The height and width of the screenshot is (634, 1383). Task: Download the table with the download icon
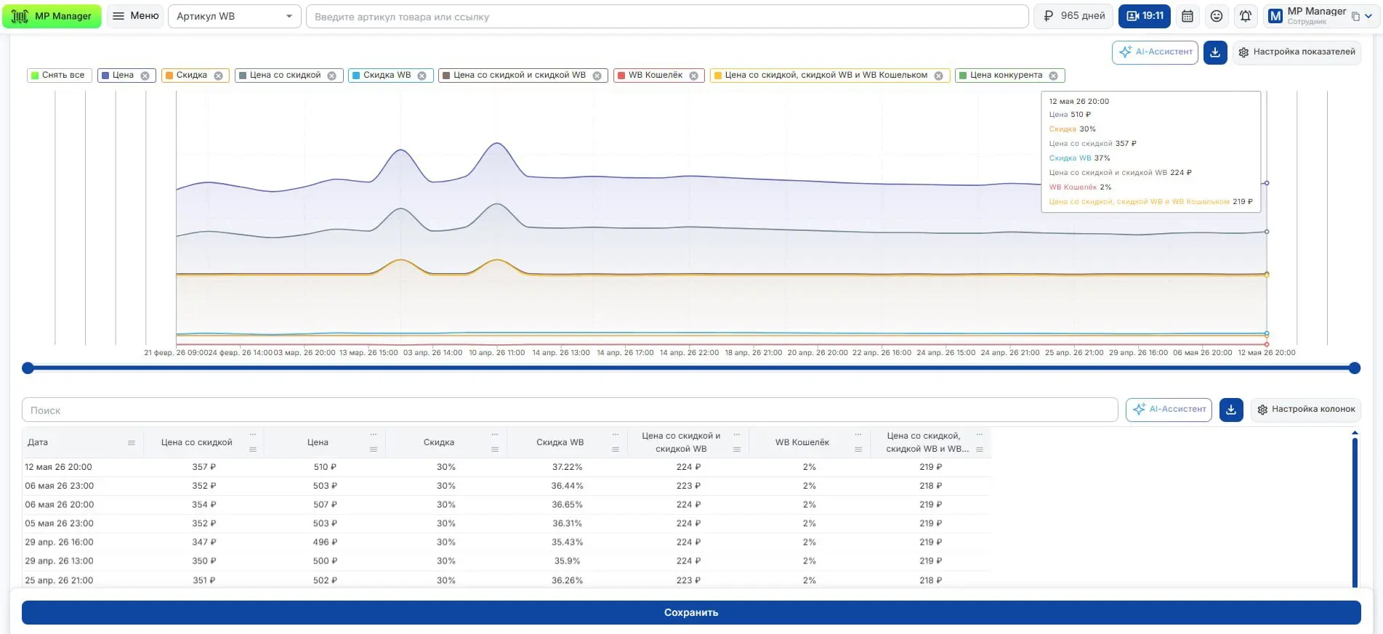coord(1231,410)
